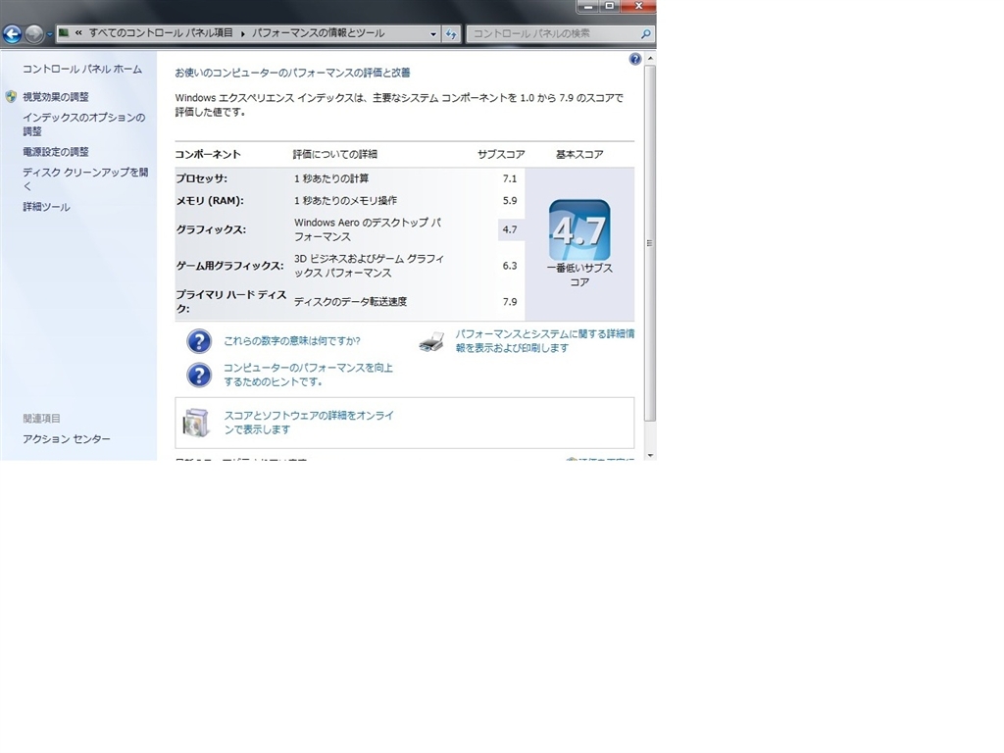Click the 一番低いサブスコア caption
1004x753 pixels.
579,275
